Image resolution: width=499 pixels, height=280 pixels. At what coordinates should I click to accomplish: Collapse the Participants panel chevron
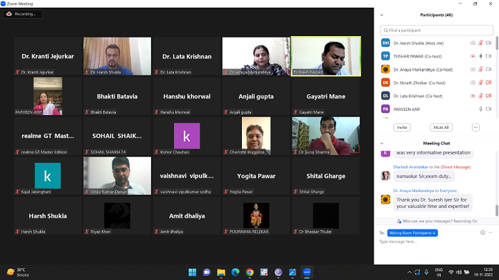click(x=382, y=15)
